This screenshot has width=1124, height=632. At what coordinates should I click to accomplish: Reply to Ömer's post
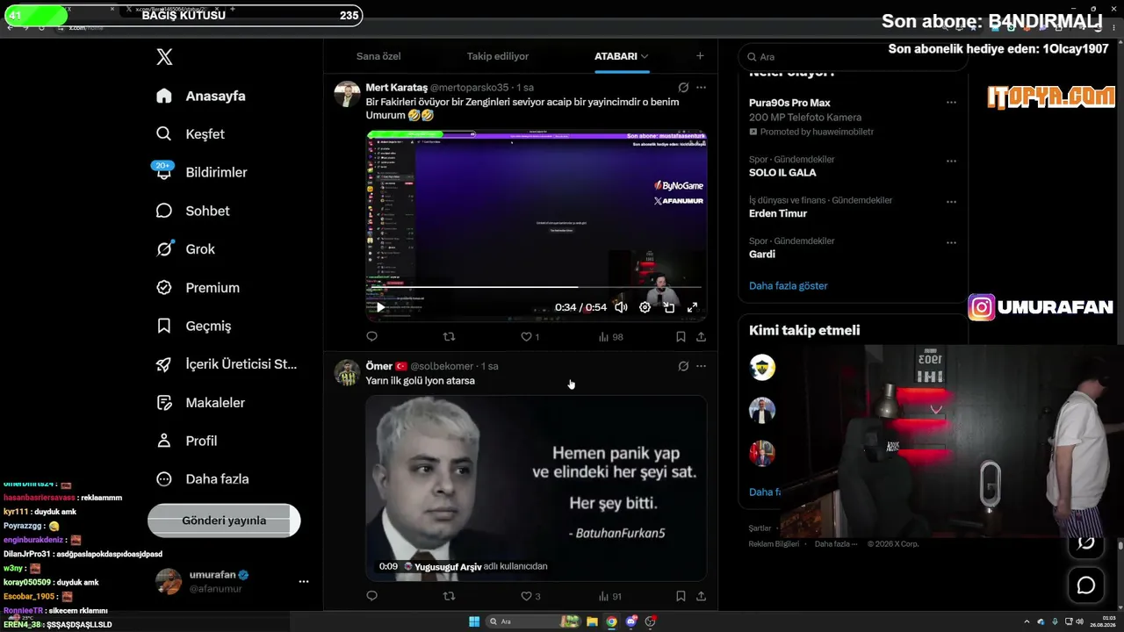(371, 596)
